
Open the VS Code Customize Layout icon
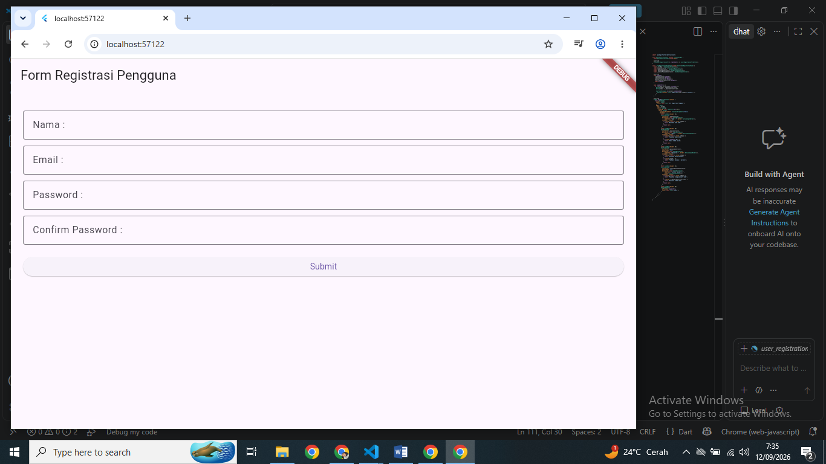point(686,11)
